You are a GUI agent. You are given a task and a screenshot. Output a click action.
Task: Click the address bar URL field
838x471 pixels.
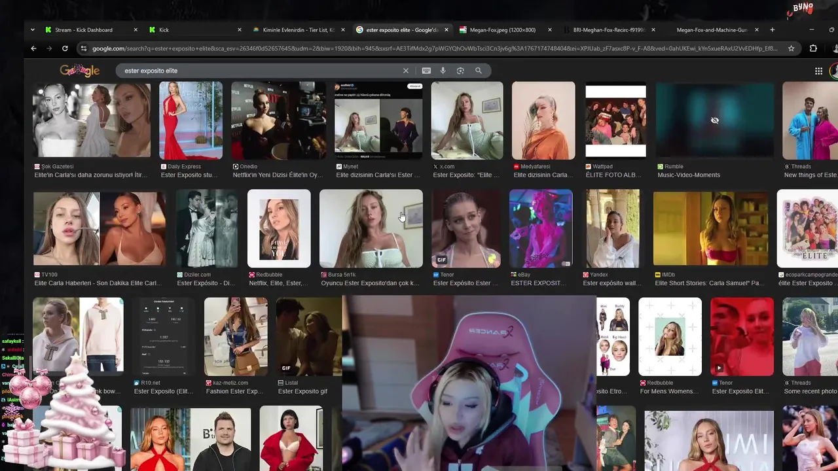435,48
